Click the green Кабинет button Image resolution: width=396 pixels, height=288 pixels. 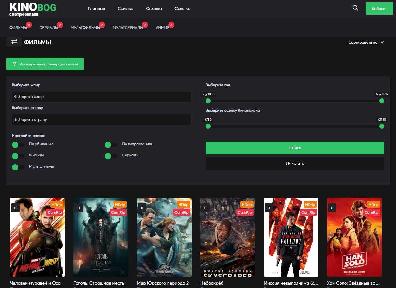click(379, 8)
